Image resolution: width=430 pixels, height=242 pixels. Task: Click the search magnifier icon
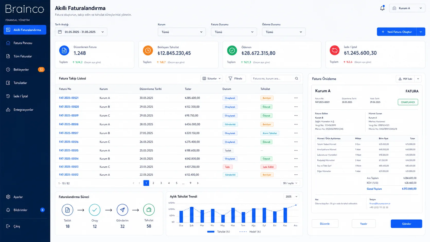tap(297, 78)
